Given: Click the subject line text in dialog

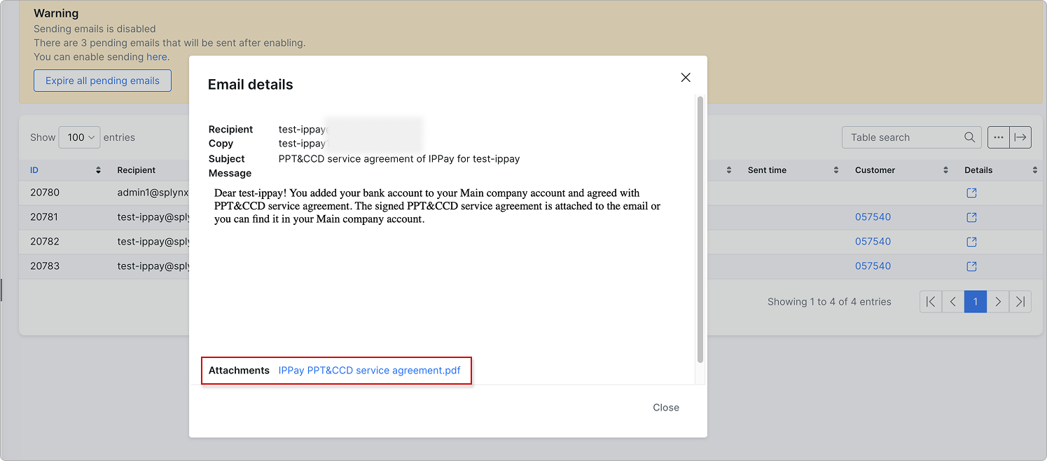Looking at the screenshot, I should point(399,158).
